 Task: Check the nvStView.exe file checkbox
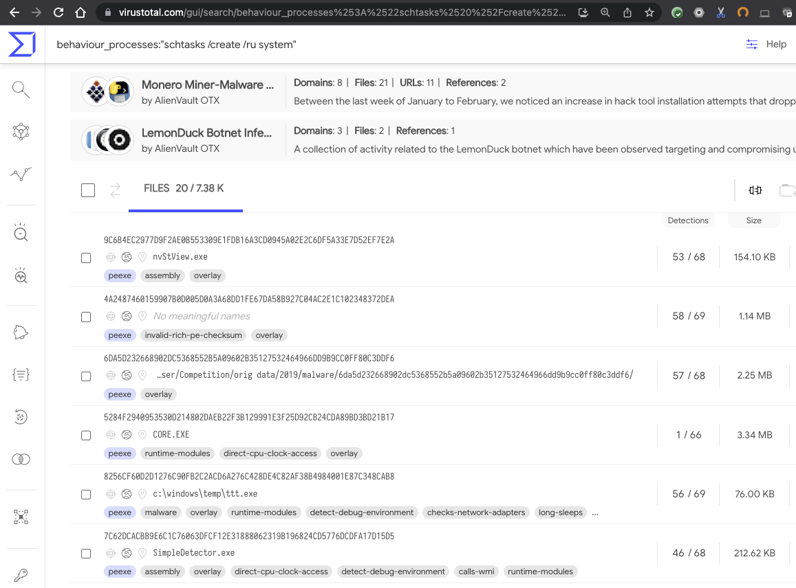(x=86, y=258)
